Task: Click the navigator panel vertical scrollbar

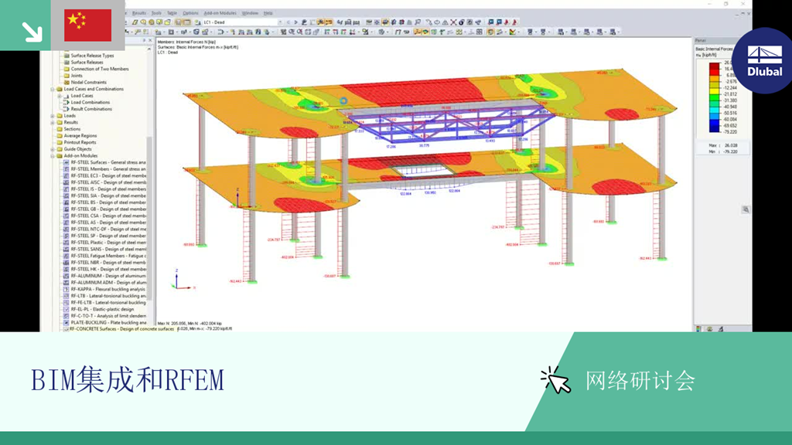Action: pyautogui.click(x=149, y=217)
